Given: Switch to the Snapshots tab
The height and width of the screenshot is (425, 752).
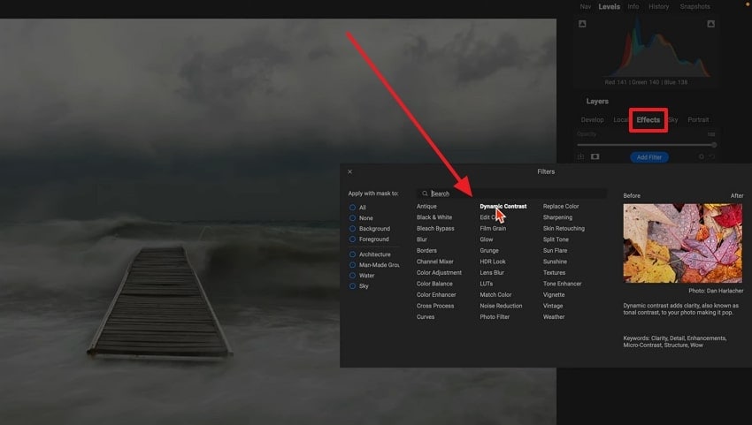Looking at the screenshot, I should 694,7.
